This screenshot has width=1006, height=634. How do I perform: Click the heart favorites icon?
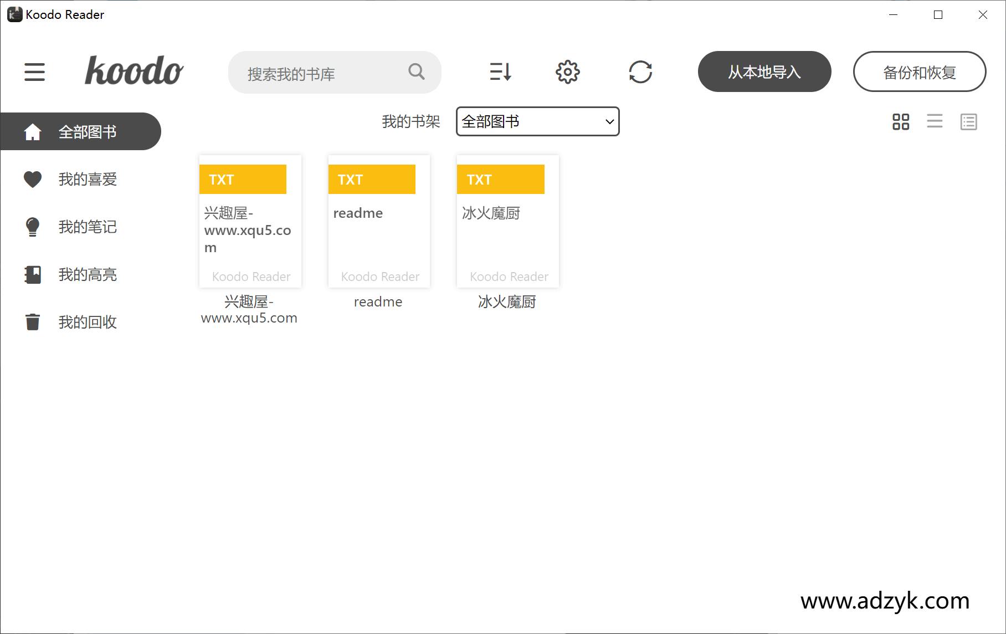pyautogui.click(x=33, y=179)
